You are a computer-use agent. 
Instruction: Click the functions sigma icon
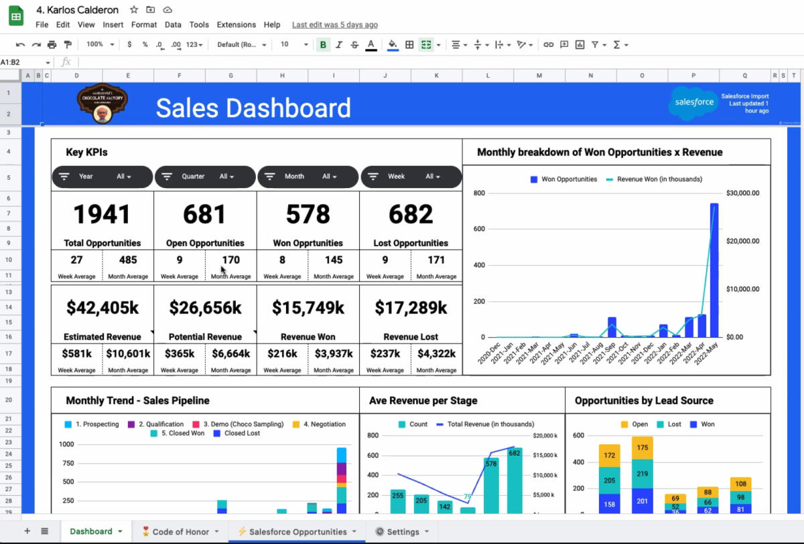tap(616, 45)
